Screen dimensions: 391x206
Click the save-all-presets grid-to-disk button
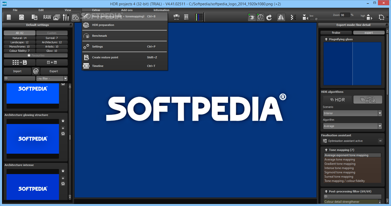[x=20, y=62]
